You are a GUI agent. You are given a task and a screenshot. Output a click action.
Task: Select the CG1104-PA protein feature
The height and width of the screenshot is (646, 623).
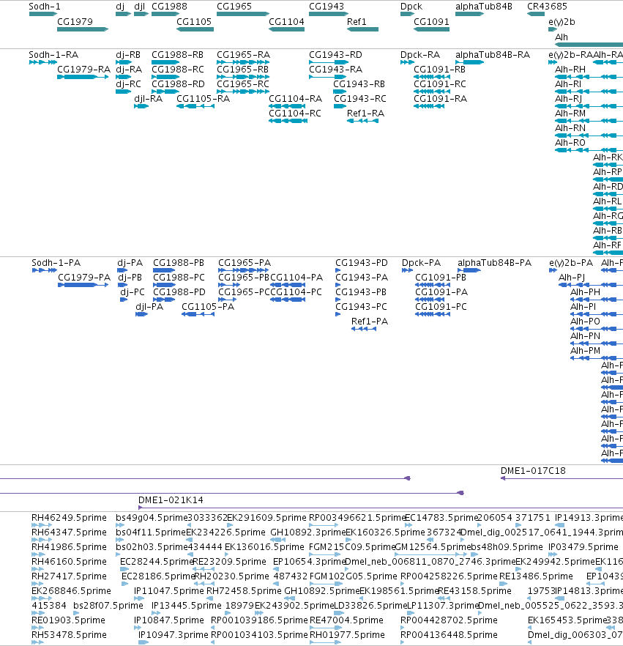(288, 285)
